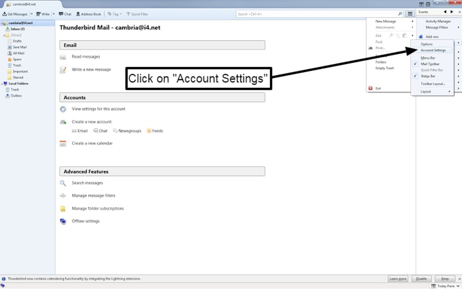Open the Sent Mail folder
462x289 pixels.
(20, 47)
